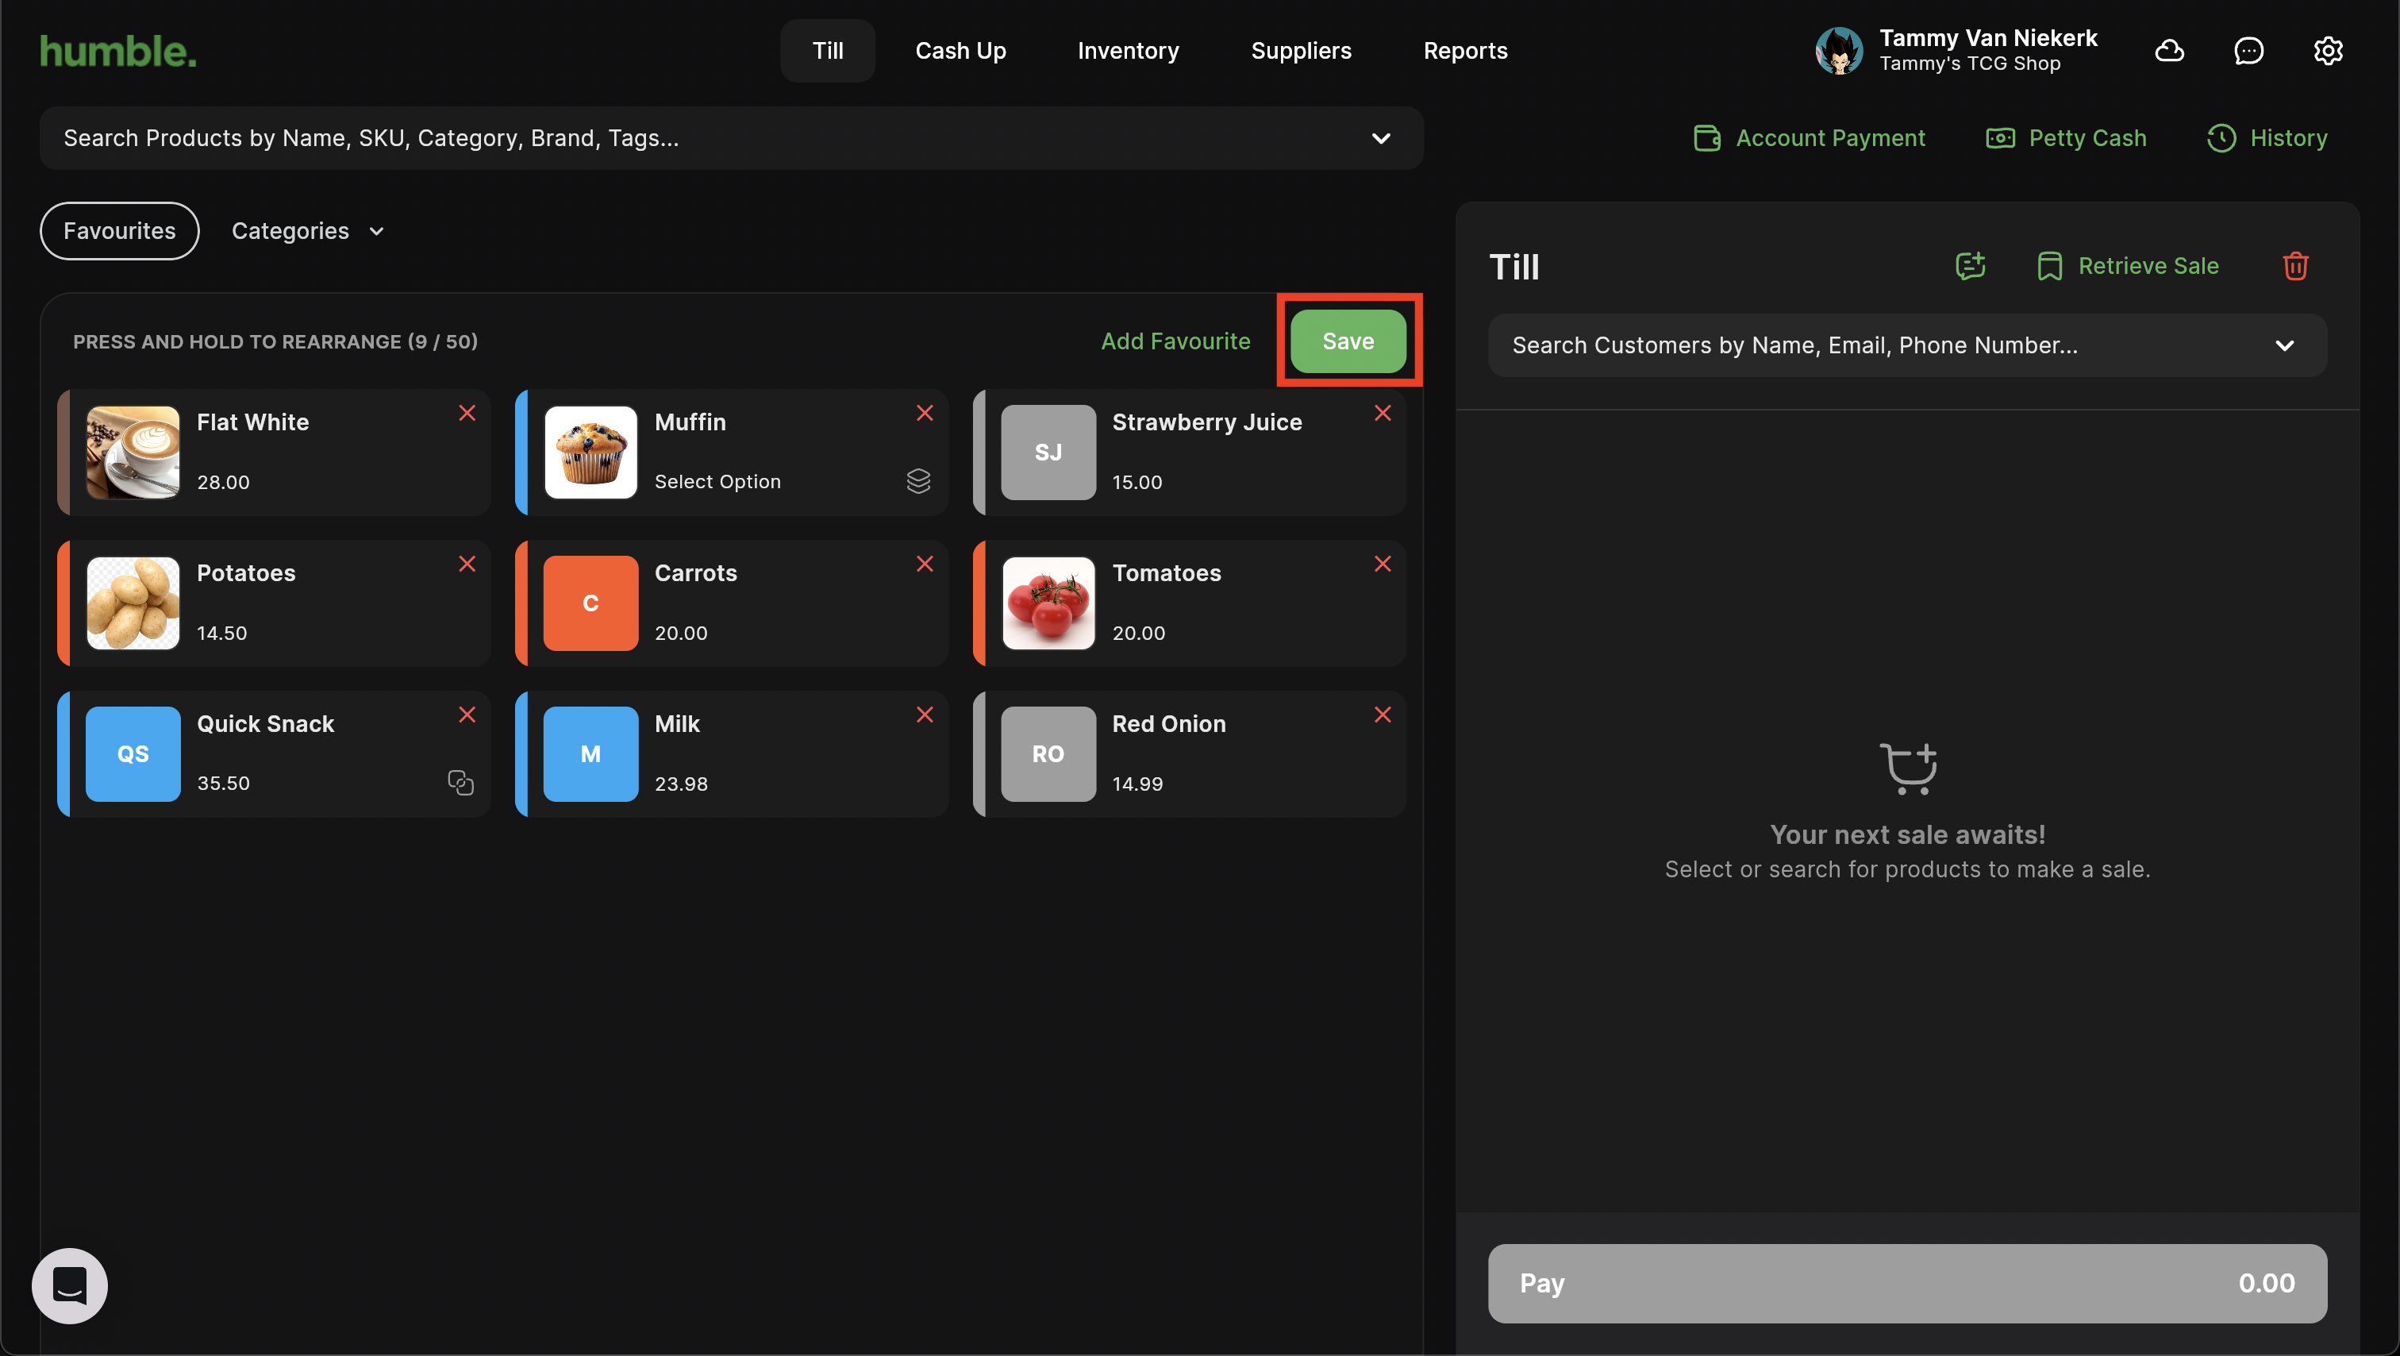Click the layers icon on Muffin card
The width and height of the screenshot is (2400, 1356).
click(x=917, y=481)
